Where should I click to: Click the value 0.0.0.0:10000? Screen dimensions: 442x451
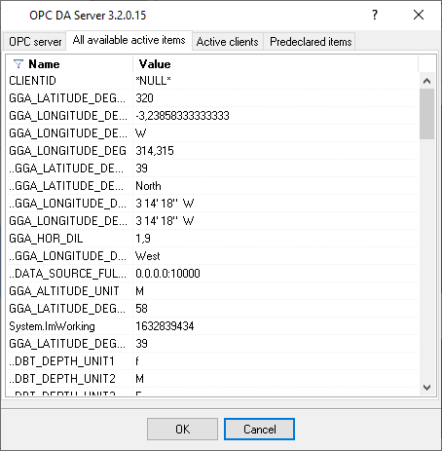coord(167,274)
